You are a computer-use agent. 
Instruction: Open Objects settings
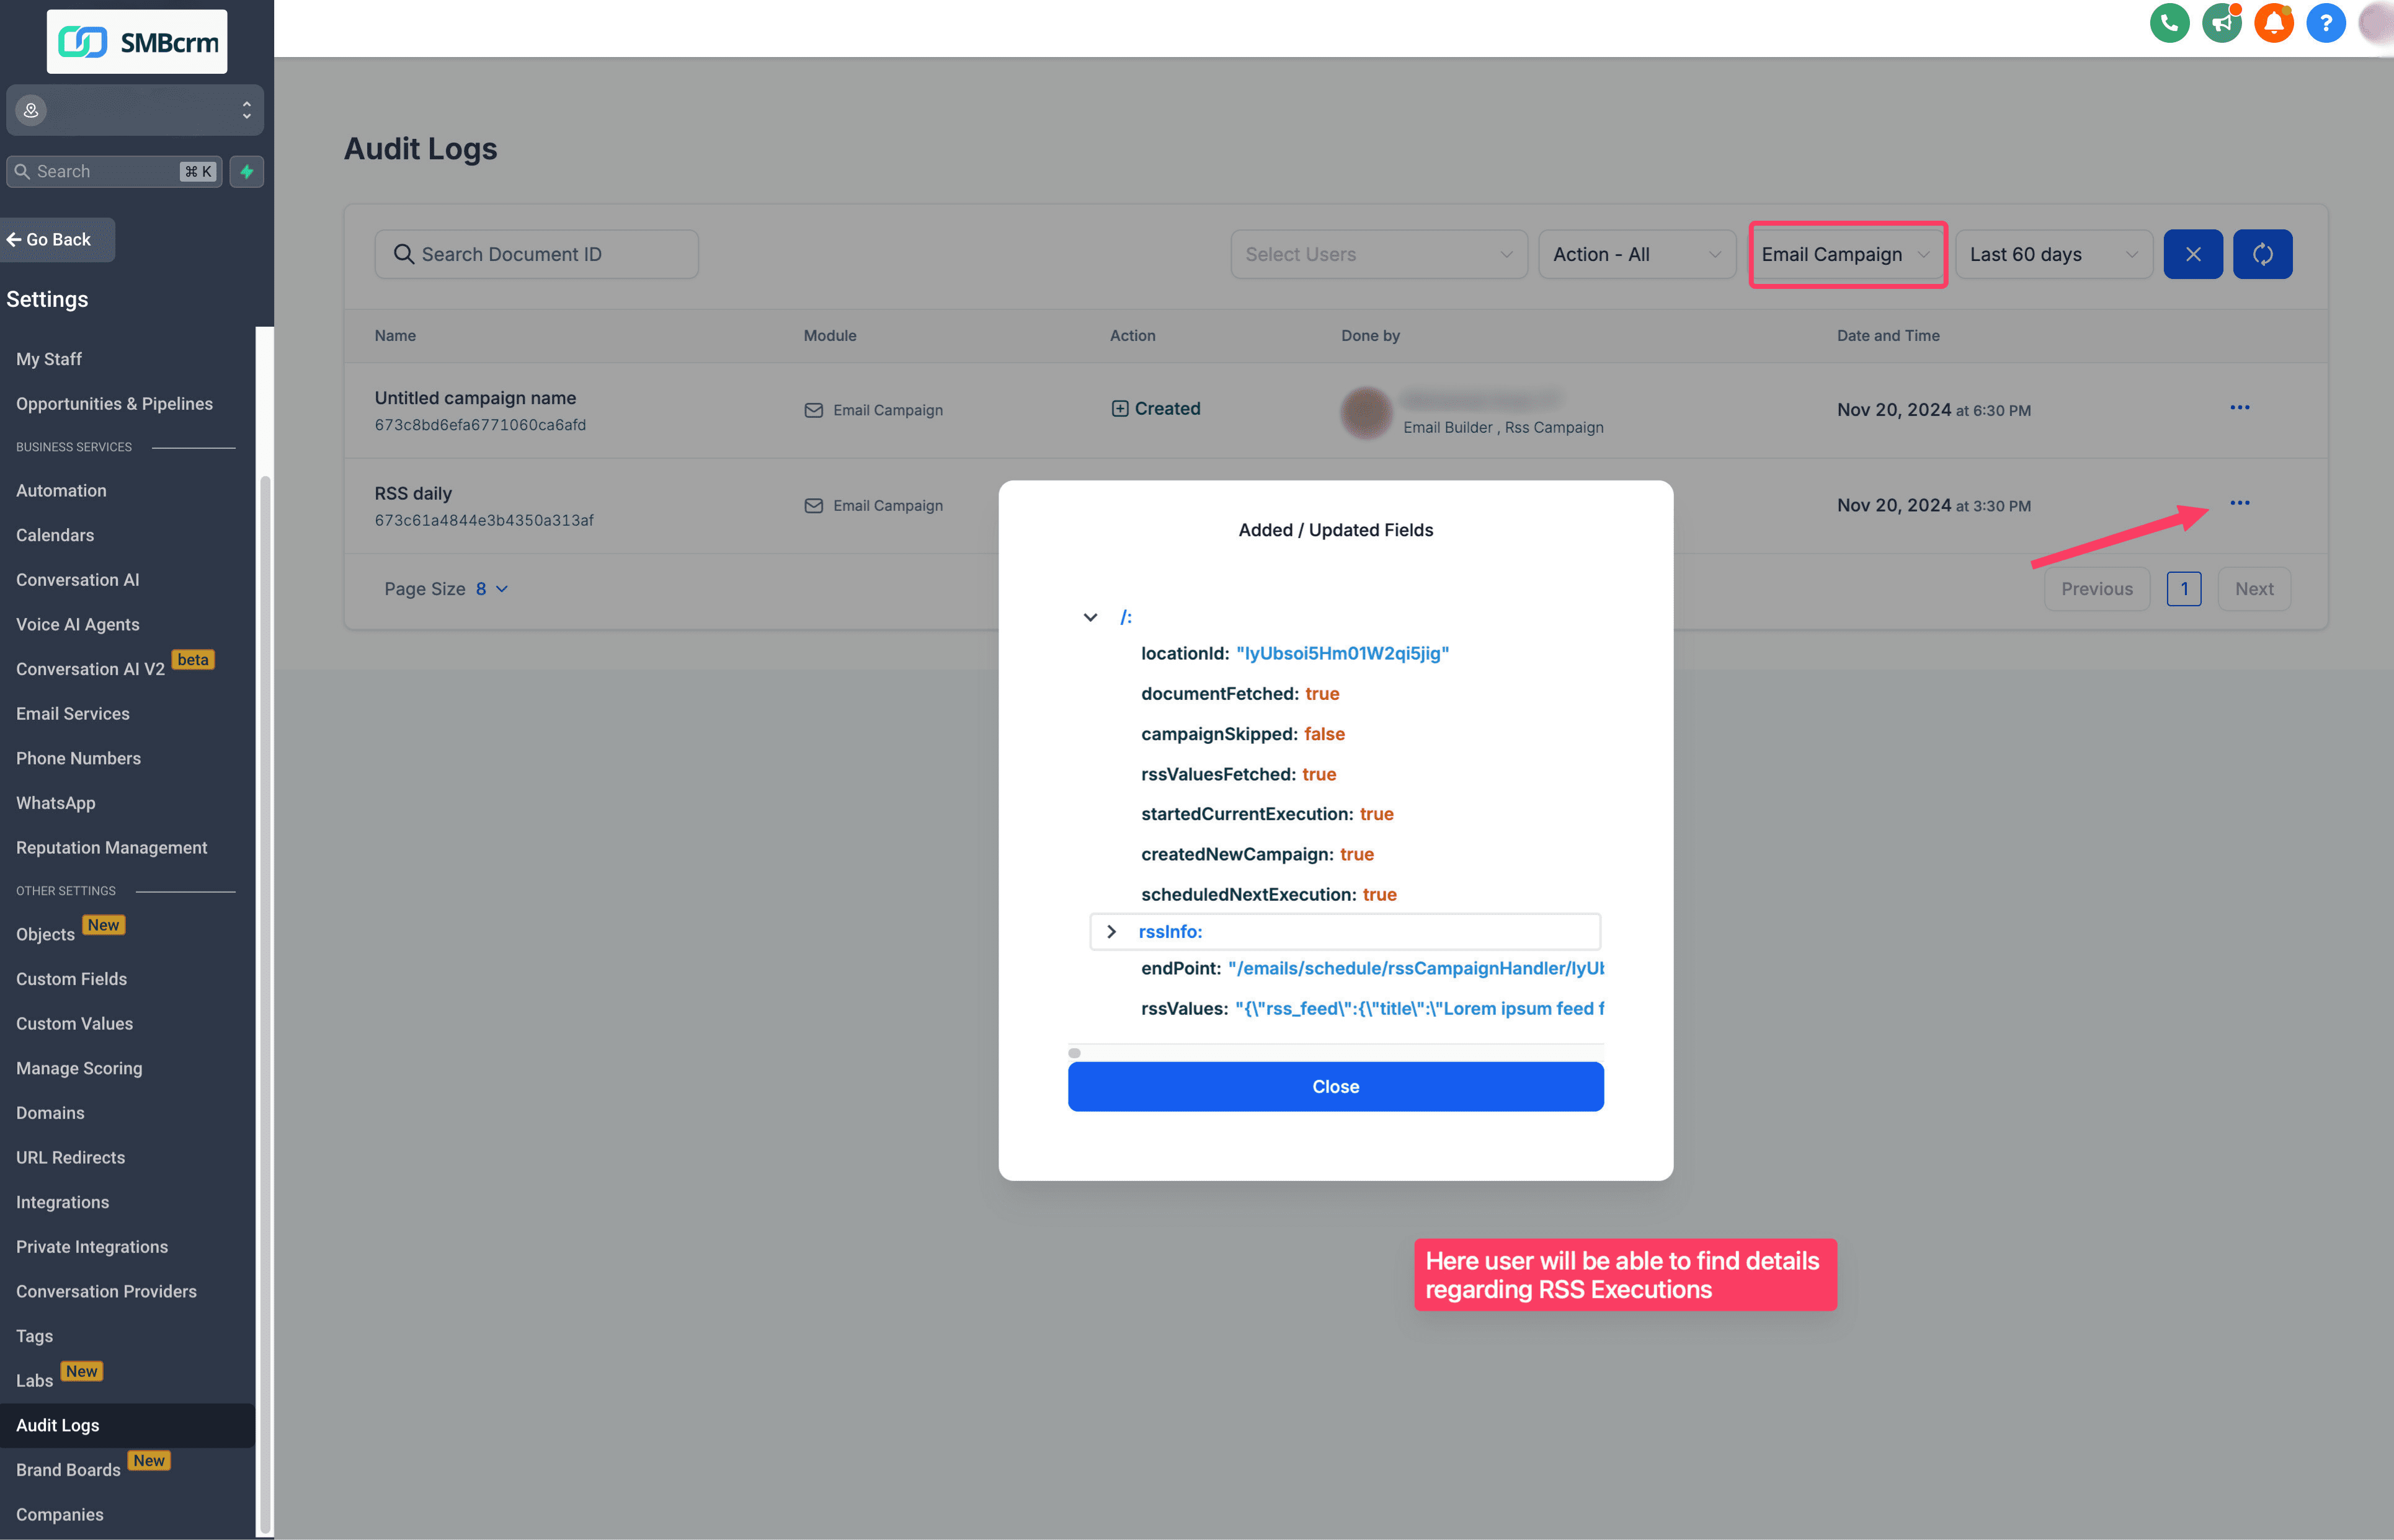click(x=45, y=935)
